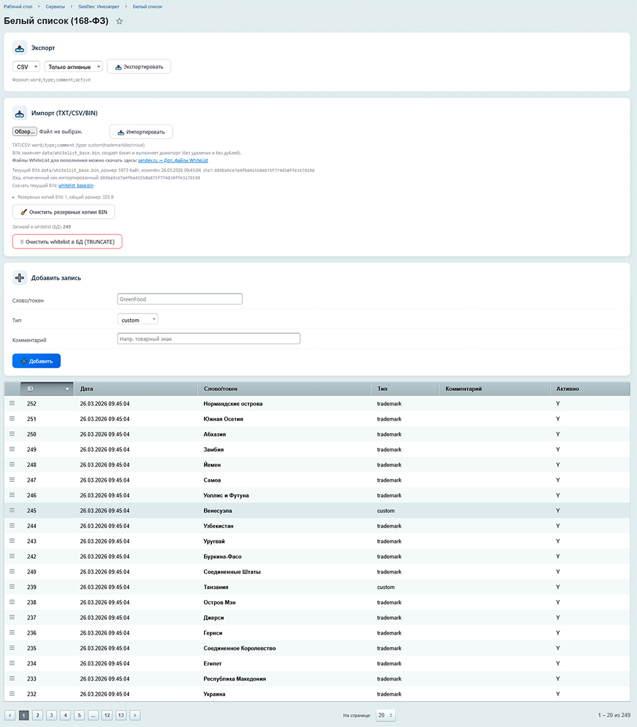Screen dimensions: 637x727
Task: Change rows per page selector
Action: [x=385, y=716]
